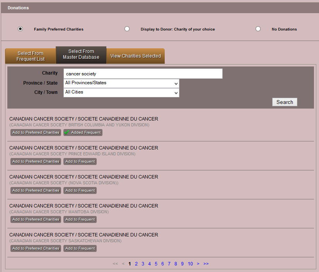319x272 pixels.
Task: Jump to results page 9
Action: click(182, 264)
